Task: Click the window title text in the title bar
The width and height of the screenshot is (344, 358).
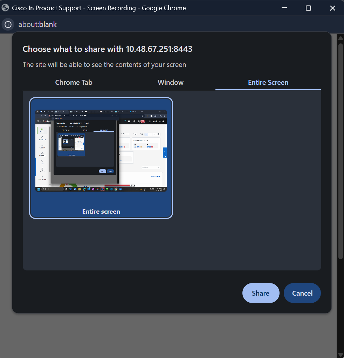Action: pyautogui.click(x=99, y=8)
